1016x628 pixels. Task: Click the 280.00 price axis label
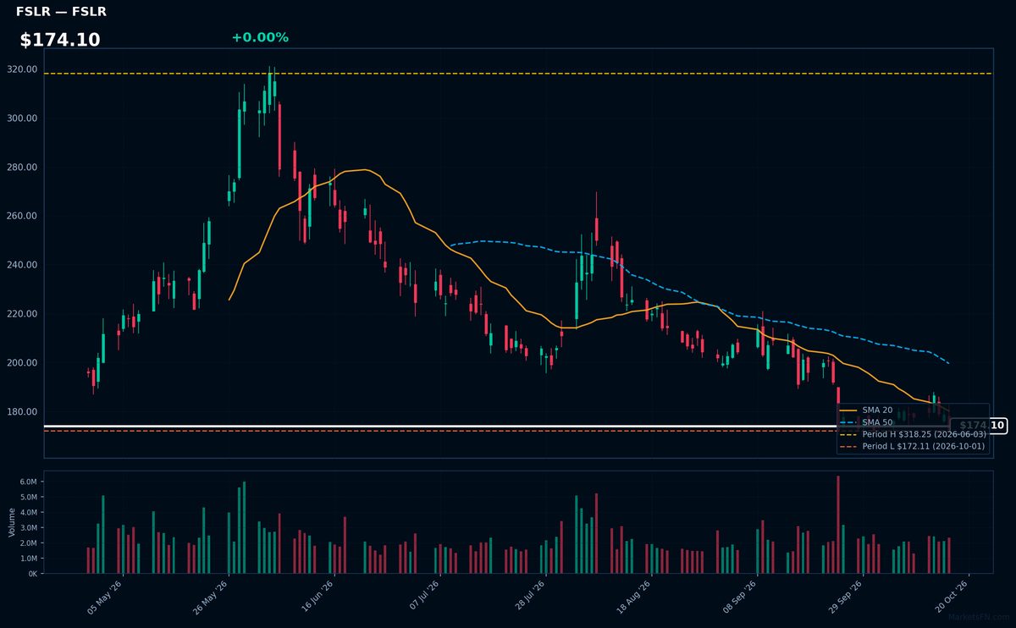(22, 168)
